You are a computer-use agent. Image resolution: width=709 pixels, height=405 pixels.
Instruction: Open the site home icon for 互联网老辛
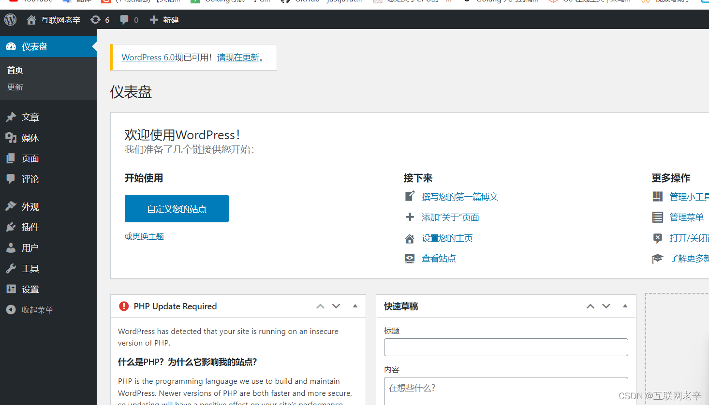point(31,20)
